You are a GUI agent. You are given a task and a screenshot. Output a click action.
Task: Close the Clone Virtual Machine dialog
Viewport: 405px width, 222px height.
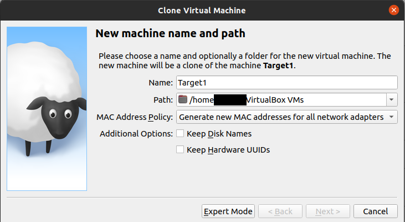(394, 10)
